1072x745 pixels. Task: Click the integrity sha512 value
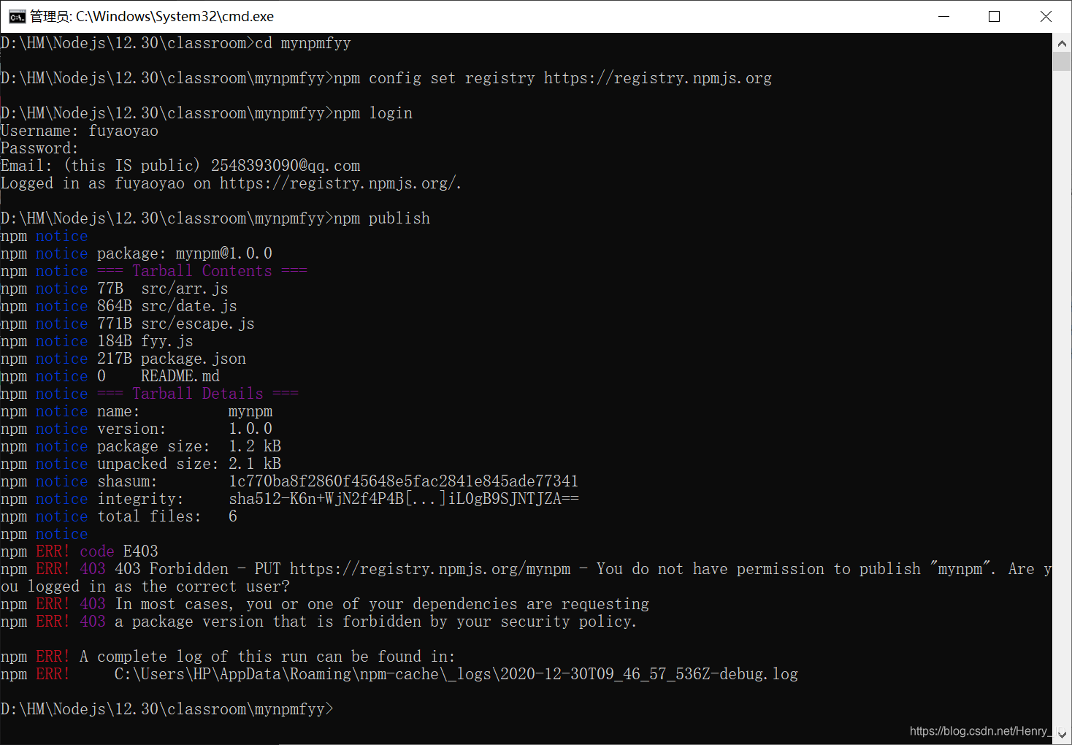(404, 499)
